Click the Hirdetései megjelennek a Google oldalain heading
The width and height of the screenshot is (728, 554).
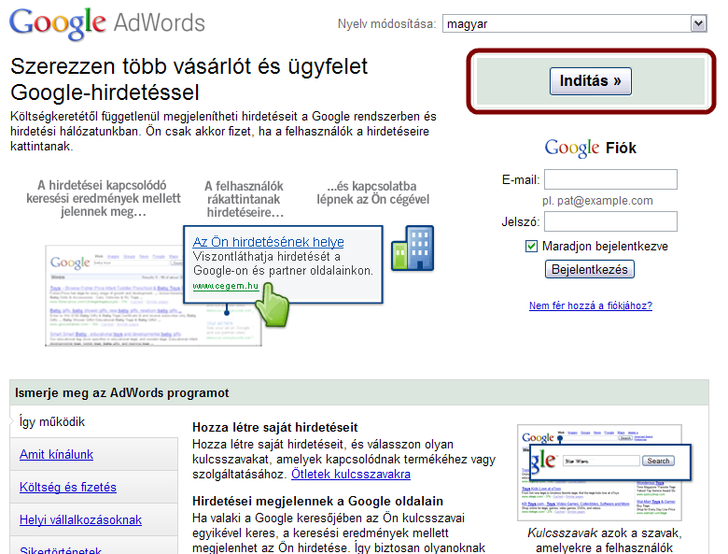pos(317,501)
